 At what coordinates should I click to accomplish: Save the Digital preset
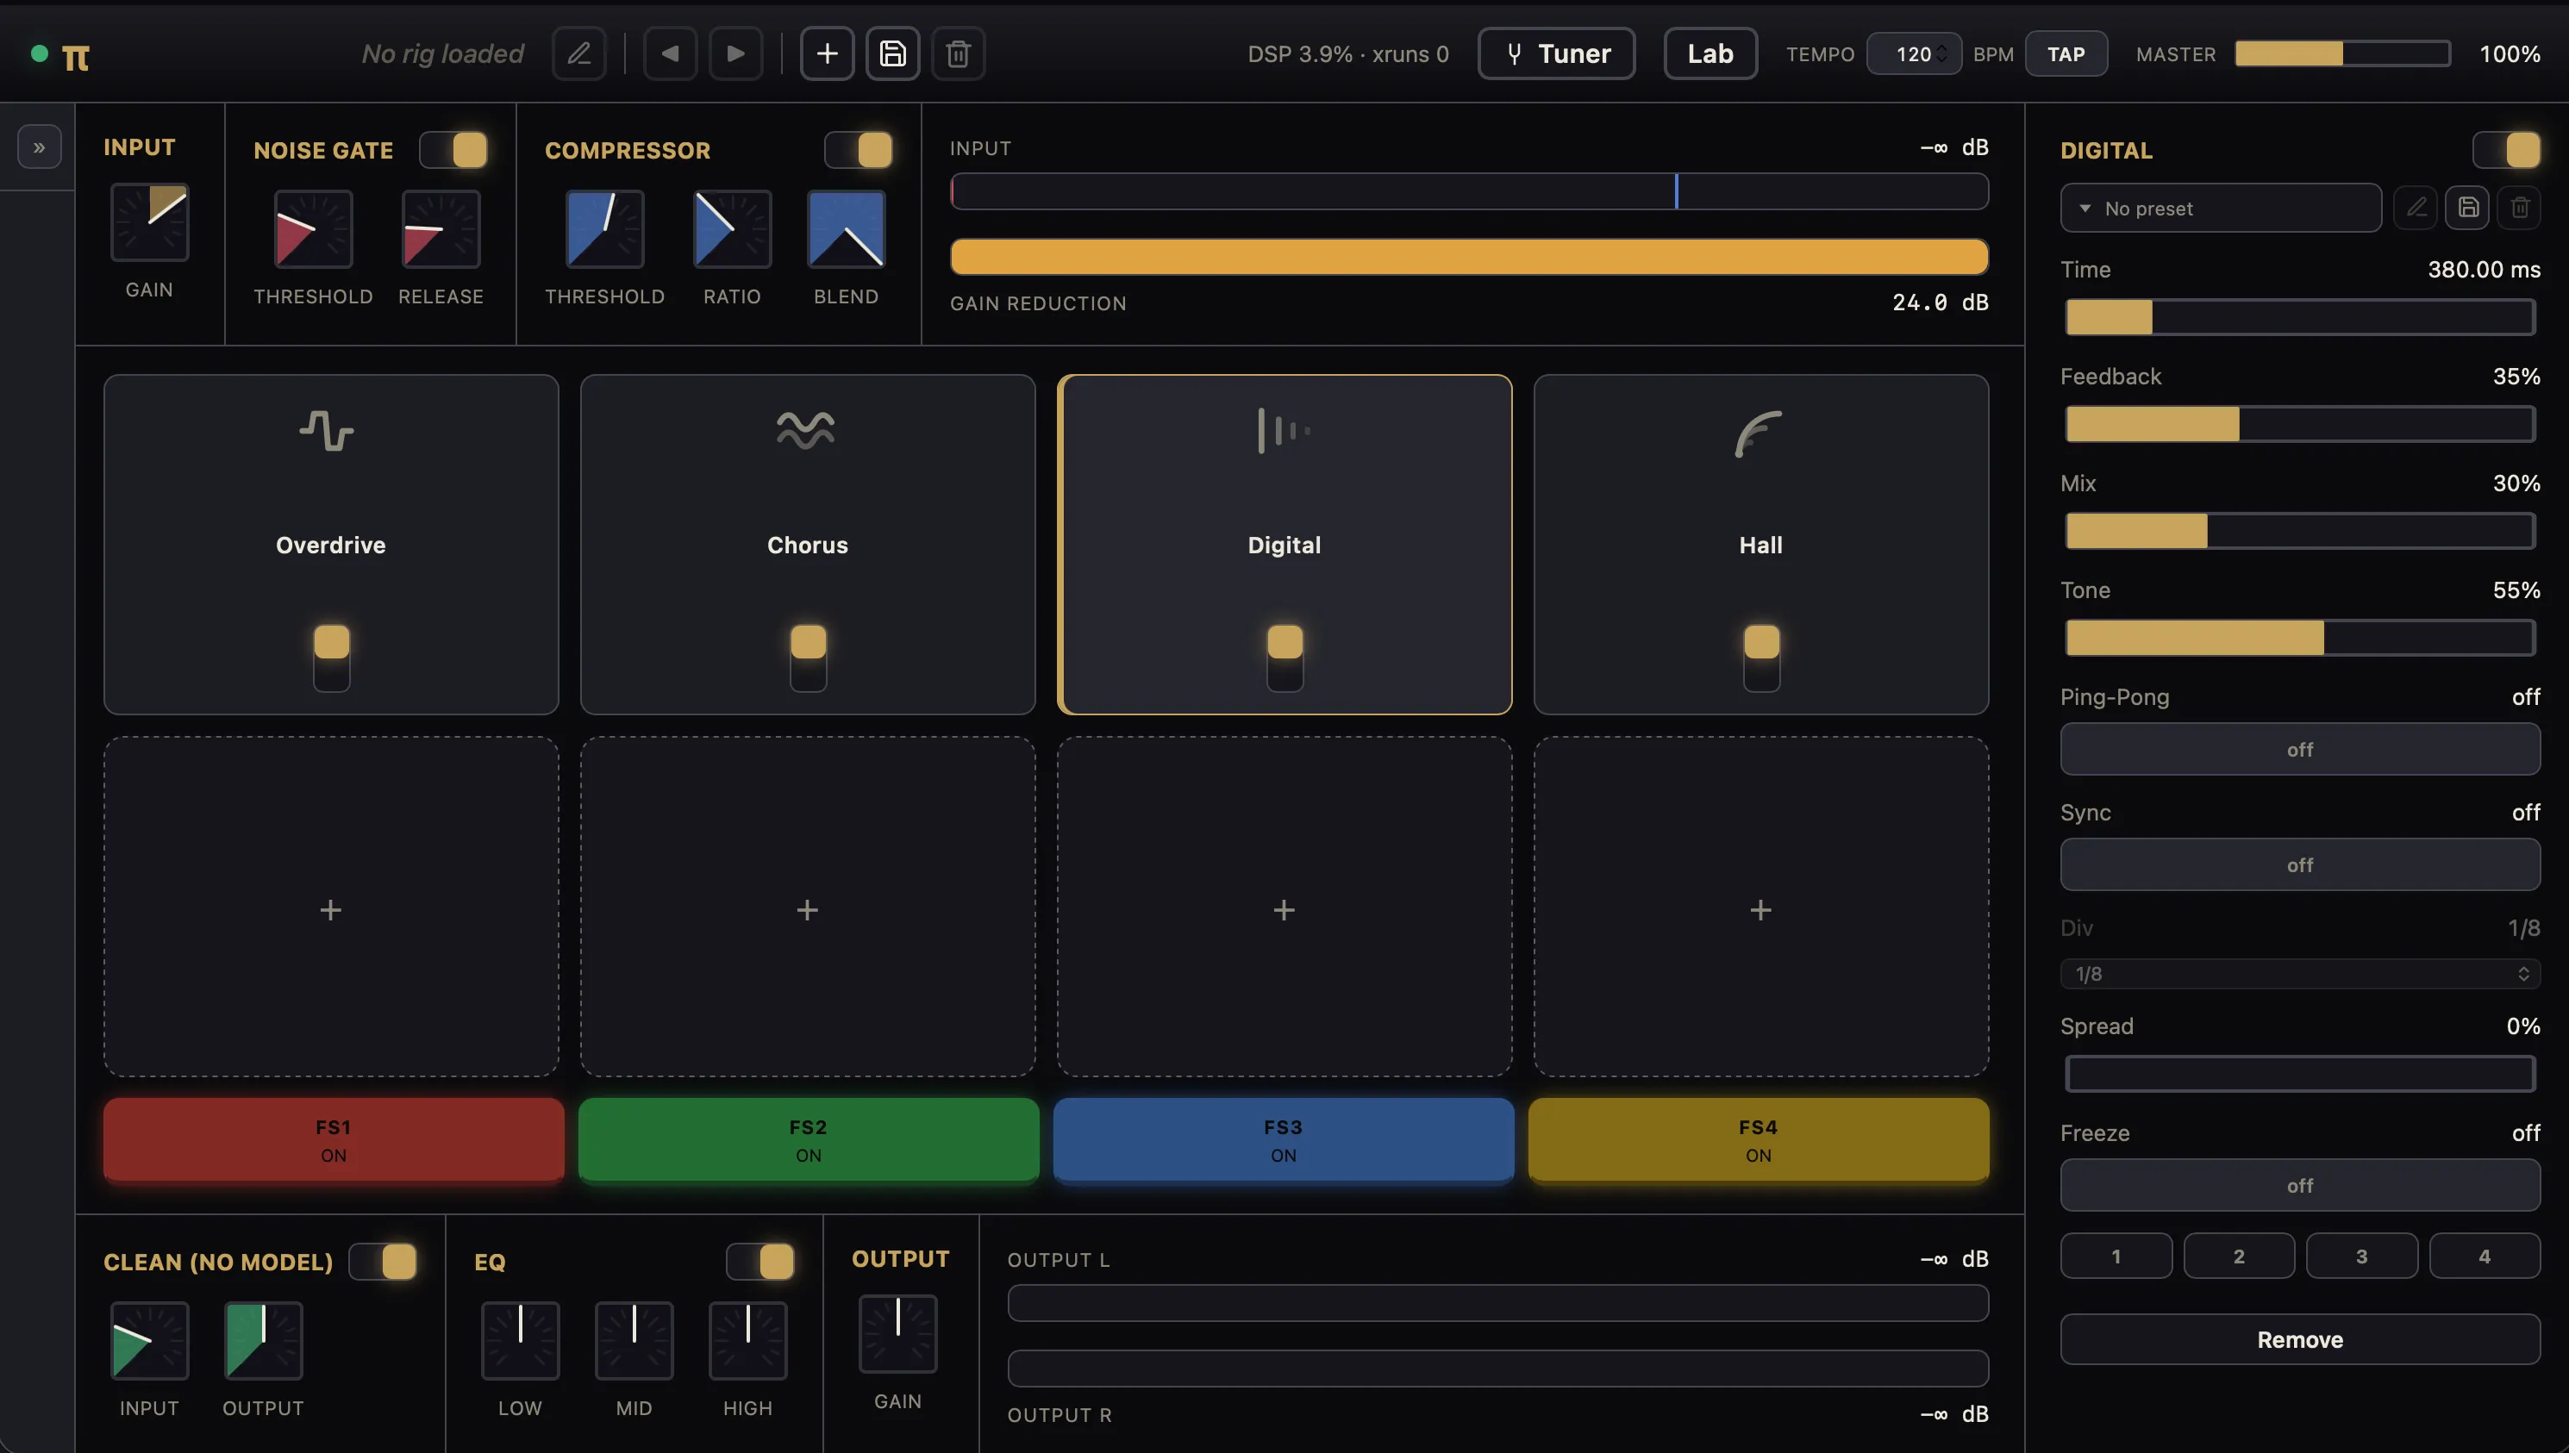(x=2467, y=208)
